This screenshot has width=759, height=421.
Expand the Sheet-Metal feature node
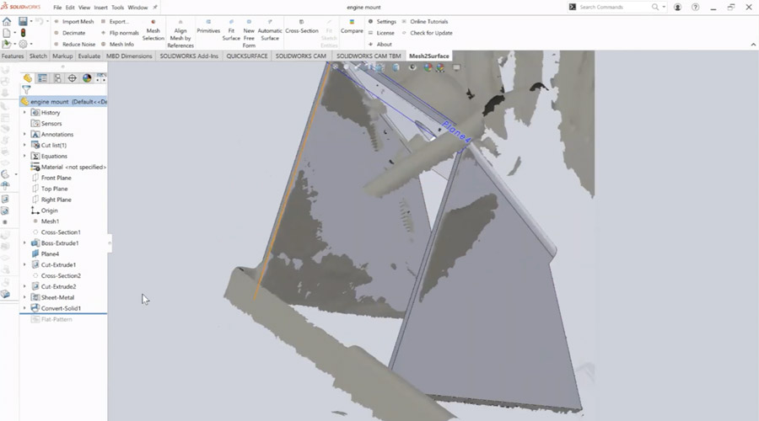coord(24,297)
